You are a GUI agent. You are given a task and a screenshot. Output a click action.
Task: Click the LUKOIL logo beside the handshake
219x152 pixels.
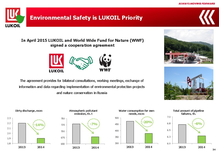tap(56, 63)
